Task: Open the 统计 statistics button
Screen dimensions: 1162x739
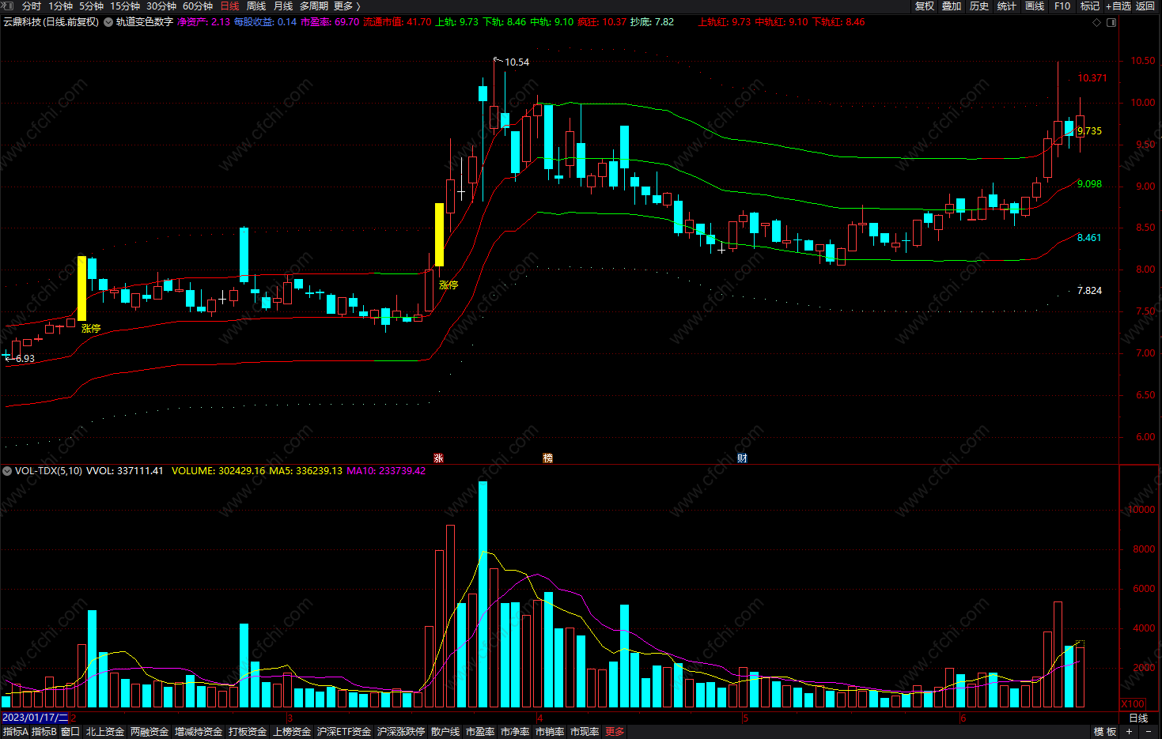Action: pyautogui.click(x=1007, y=6)
